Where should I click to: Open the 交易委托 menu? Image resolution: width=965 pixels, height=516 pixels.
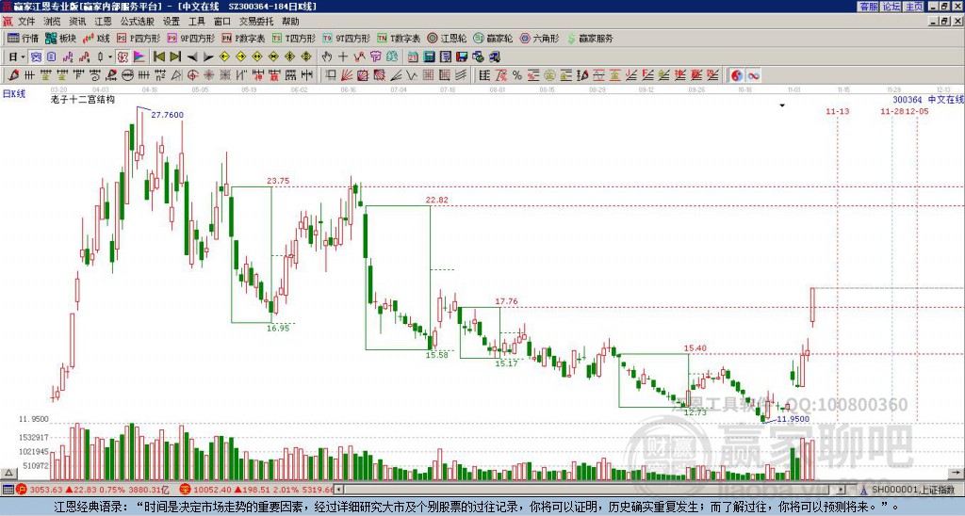(x=256, y=22)
